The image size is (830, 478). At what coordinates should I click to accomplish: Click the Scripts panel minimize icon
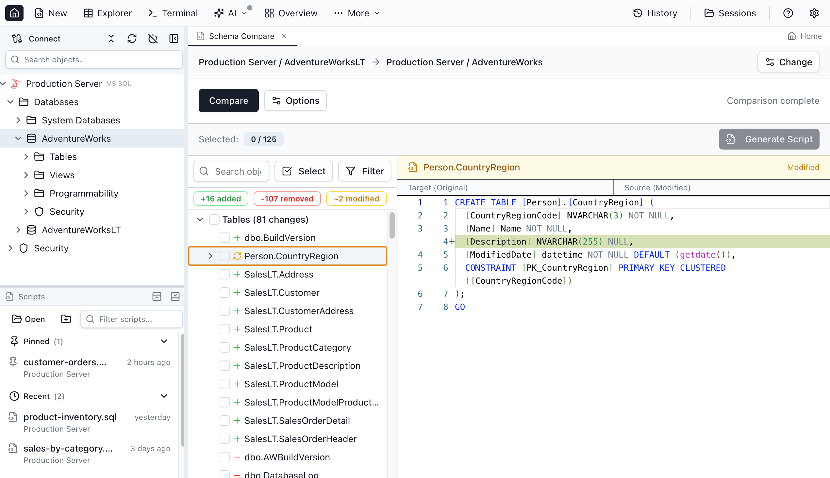click(x=175, y=296)
